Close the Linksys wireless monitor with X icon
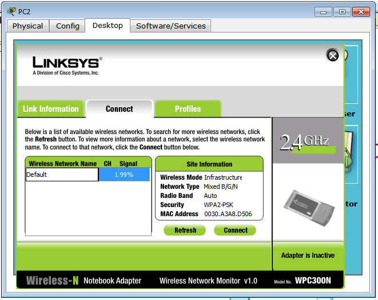Image resolution: width=378 pixels, height=300 pixels. click(333, 55)
